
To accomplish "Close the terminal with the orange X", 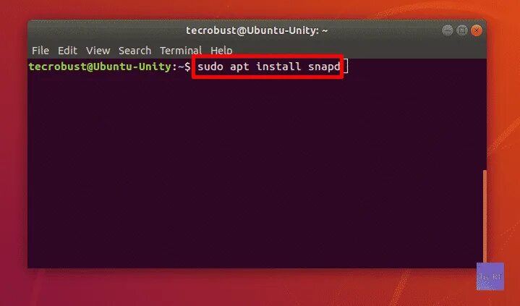I will click(477, 30).
